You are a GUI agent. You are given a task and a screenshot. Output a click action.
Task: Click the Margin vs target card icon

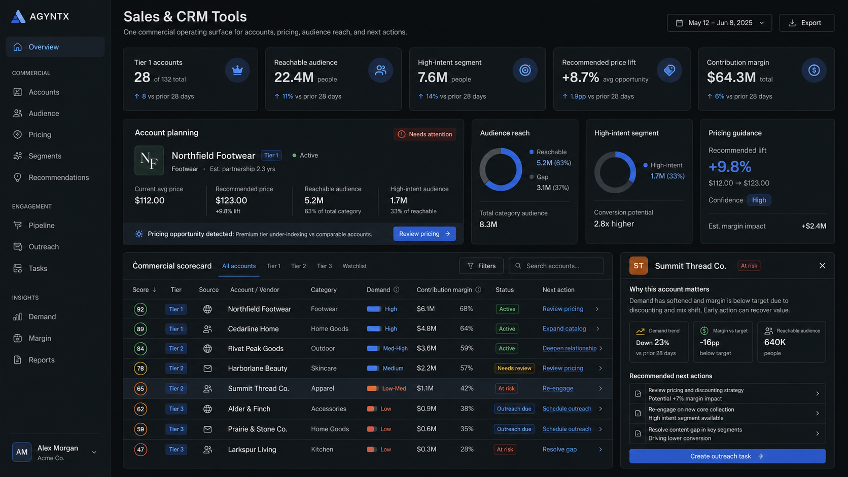click(x=704, y=331)
